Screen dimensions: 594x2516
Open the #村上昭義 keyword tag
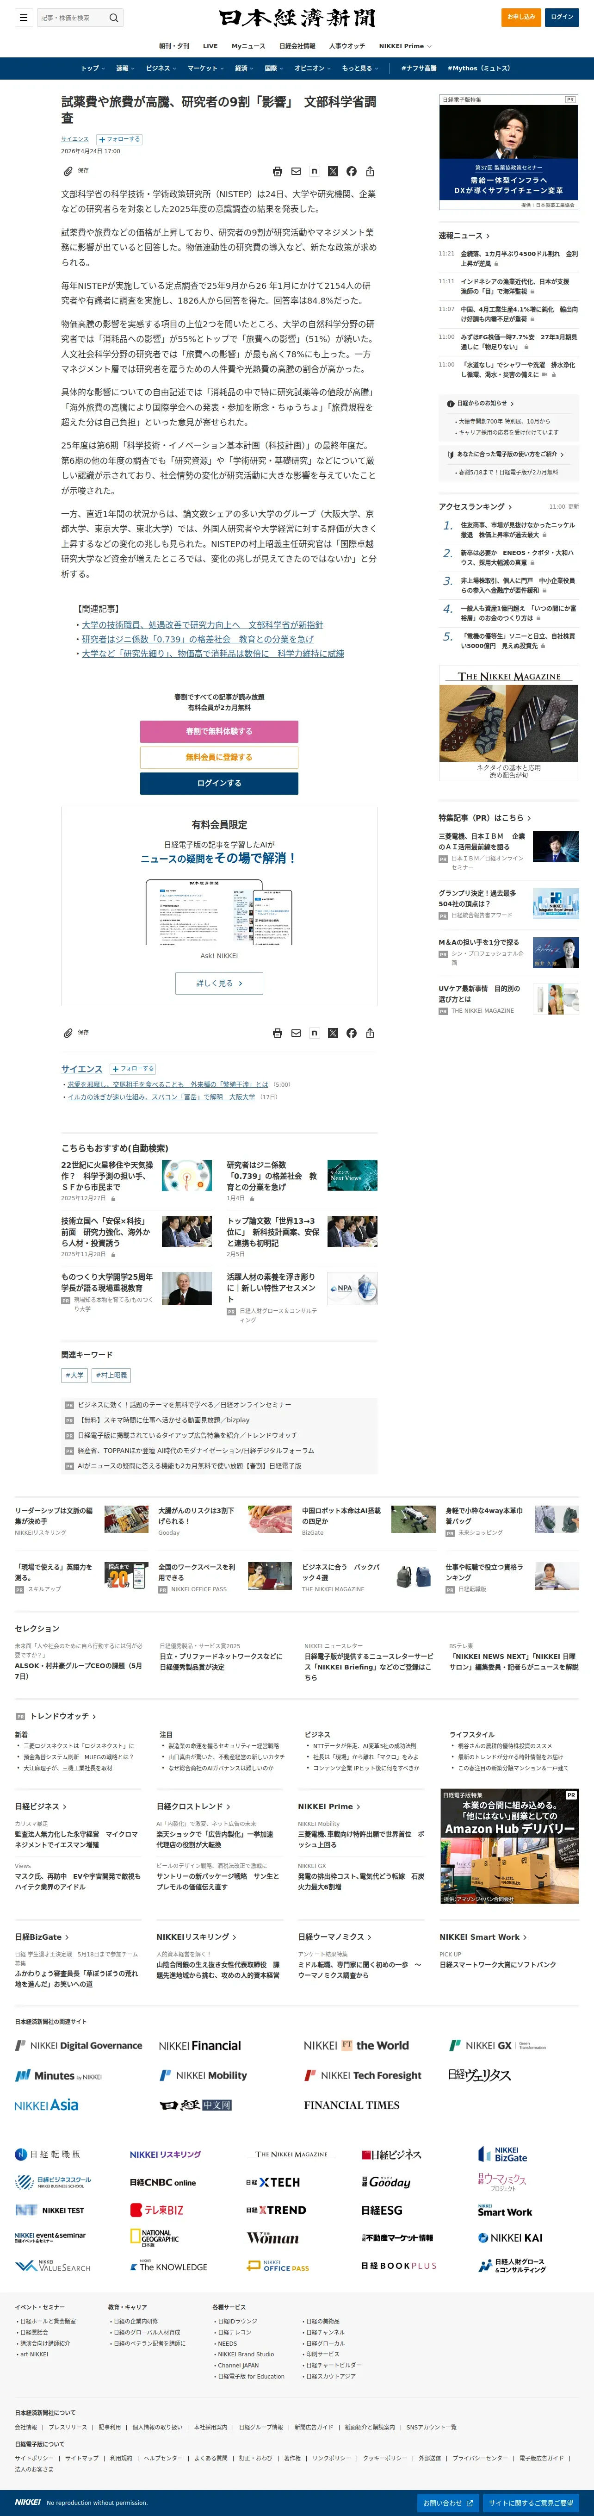click(111, 1375)
